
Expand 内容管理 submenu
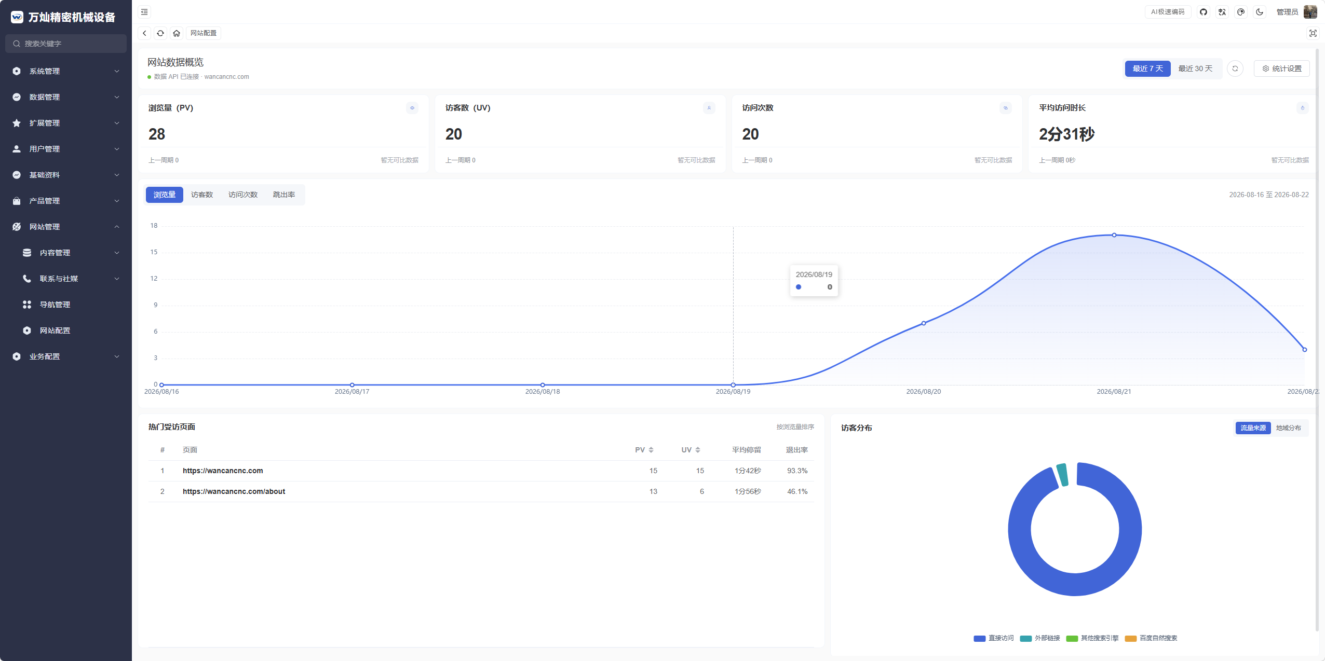coord(66,253)
